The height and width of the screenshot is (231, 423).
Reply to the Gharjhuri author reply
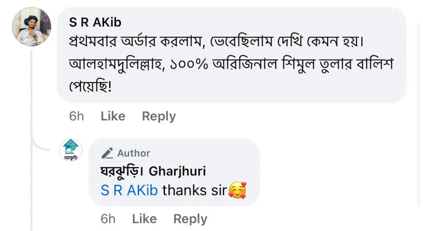click(x=190, y=219)
